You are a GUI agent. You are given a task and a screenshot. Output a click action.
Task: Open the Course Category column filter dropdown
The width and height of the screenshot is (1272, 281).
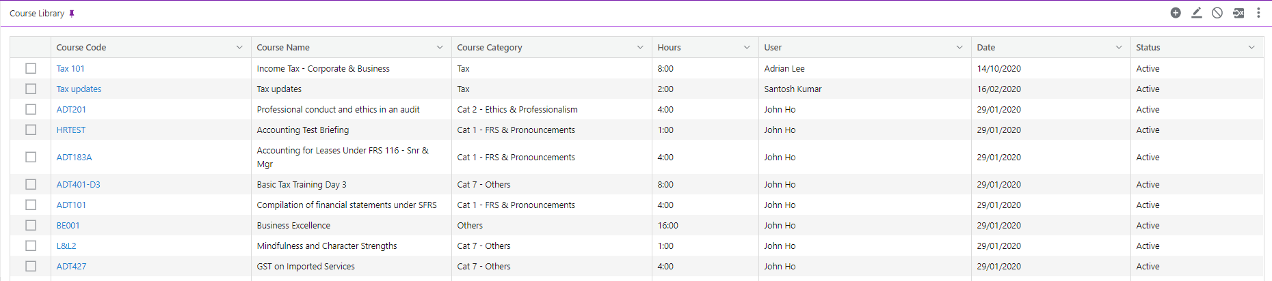click(640, 47)
